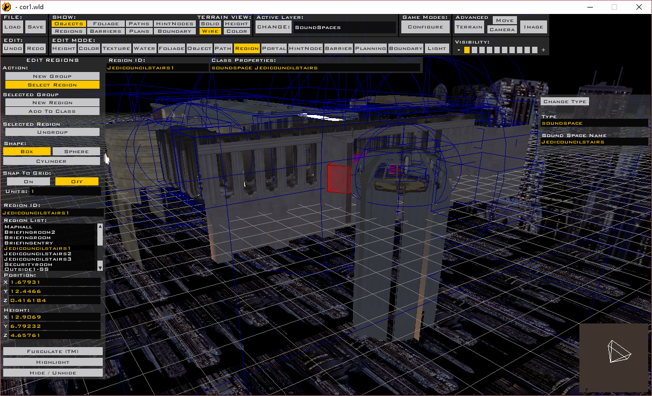Toggle Regions display in Show section
652x396 pixels.
(x=69, y=31)
